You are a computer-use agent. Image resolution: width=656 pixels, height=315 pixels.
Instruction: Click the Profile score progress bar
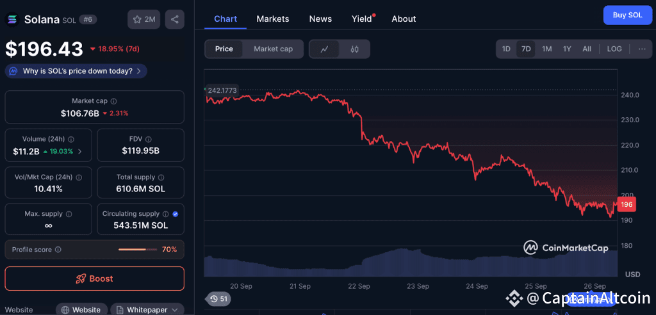point(138,250)
